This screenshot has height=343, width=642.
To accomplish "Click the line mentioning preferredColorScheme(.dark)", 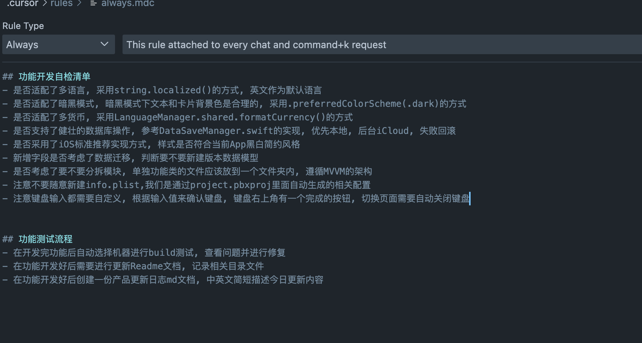I will click(239, 104).
